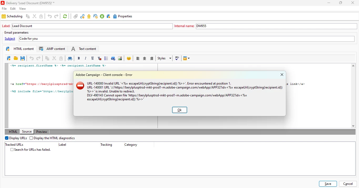This screenshot has height=188, width=359.
Task: Align text right
Action: pos(152,58)
